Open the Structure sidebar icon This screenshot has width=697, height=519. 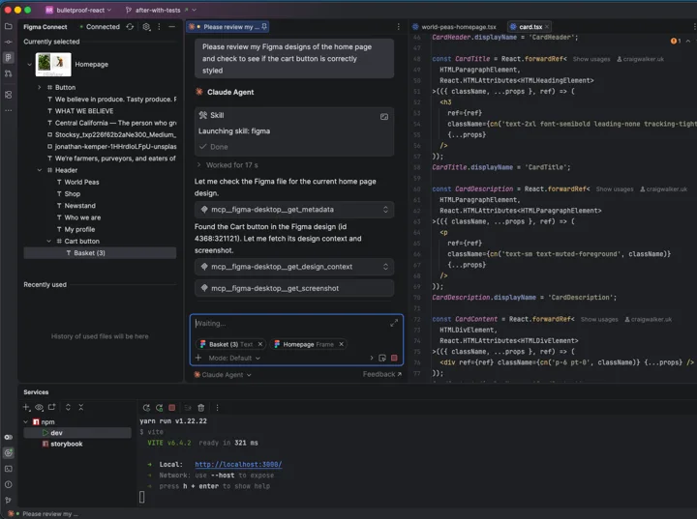pyautogui.click(x=9, y=95)
